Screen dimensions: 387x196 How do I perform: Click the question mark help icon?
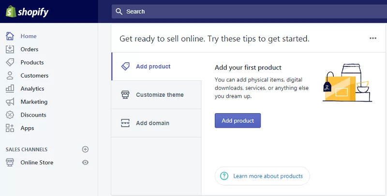point(224,176)
